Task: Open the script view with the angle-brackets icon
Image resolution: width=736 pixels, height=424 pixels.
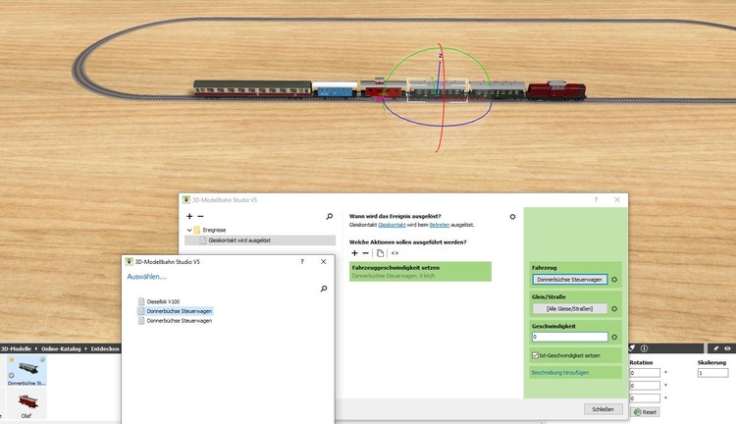Action: pos(394,253)
